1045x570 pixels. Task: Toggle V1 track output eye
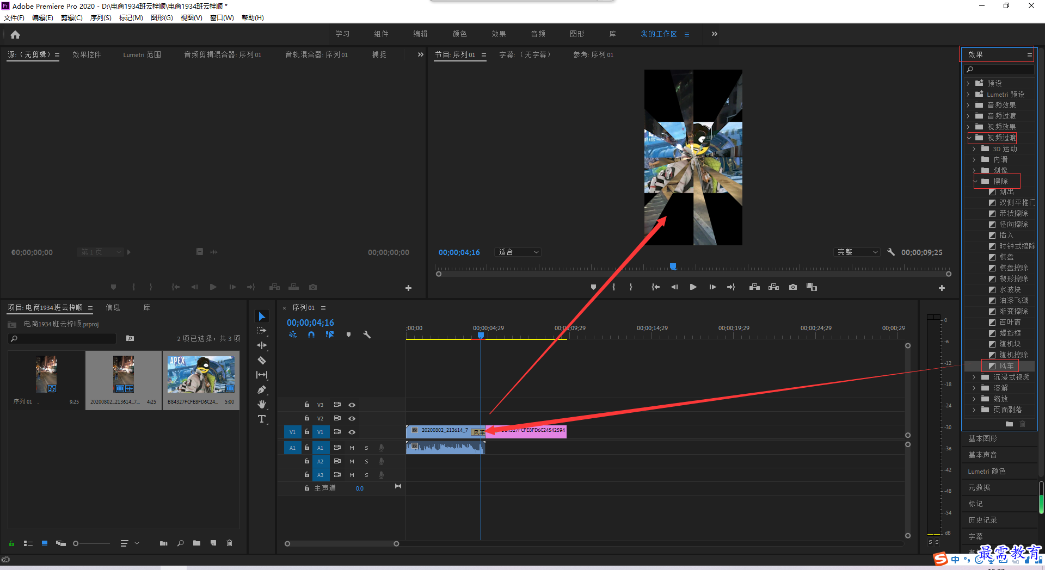point(352,432)
